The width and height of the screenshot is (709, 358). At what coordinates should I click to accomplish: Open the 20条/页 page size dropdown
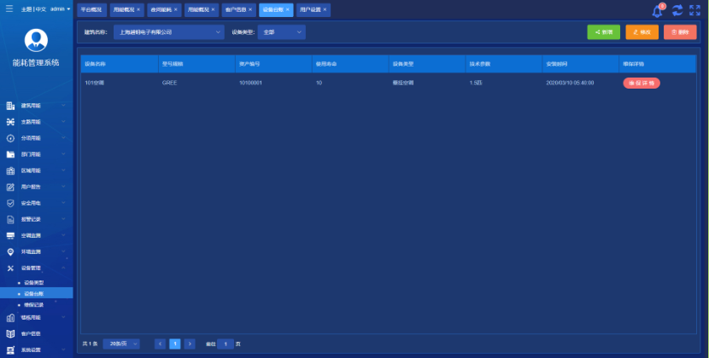tap(121, 344)
